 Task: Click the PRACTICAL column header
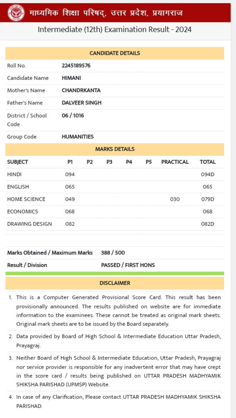(x=175, y=162)
